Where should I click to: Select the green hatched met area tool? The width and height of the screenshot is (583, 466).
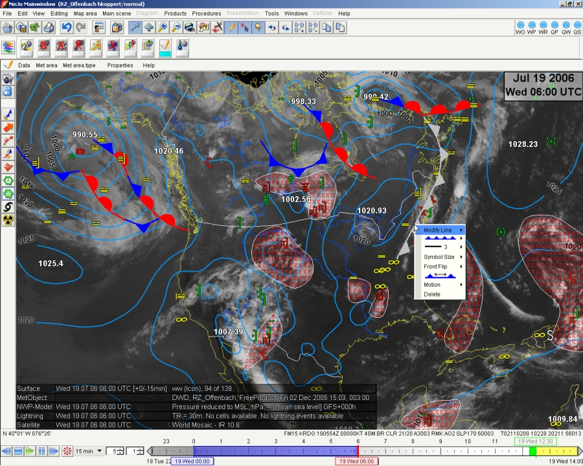(x=8, y=194)
